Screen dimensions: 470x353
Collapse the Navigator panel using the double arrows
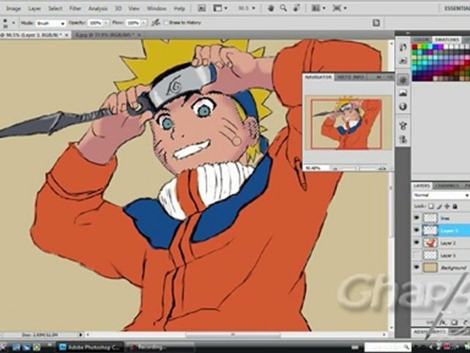(378, 77)
